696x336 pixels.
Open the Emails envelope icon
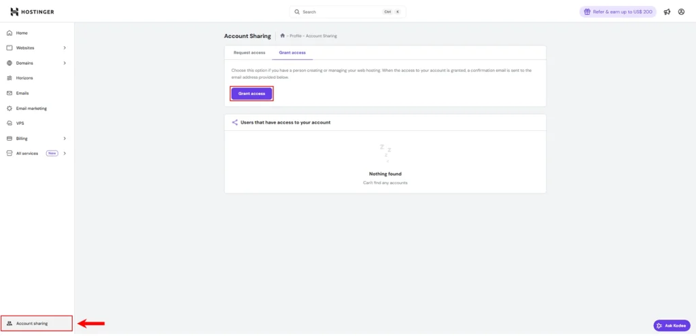click(10, 93)
